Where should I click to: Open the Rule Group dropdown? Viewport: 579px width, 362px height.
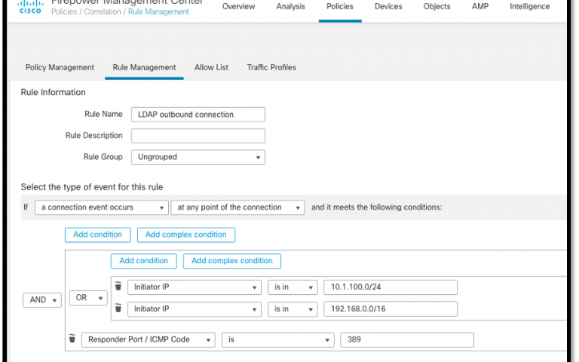coord(198,157)
